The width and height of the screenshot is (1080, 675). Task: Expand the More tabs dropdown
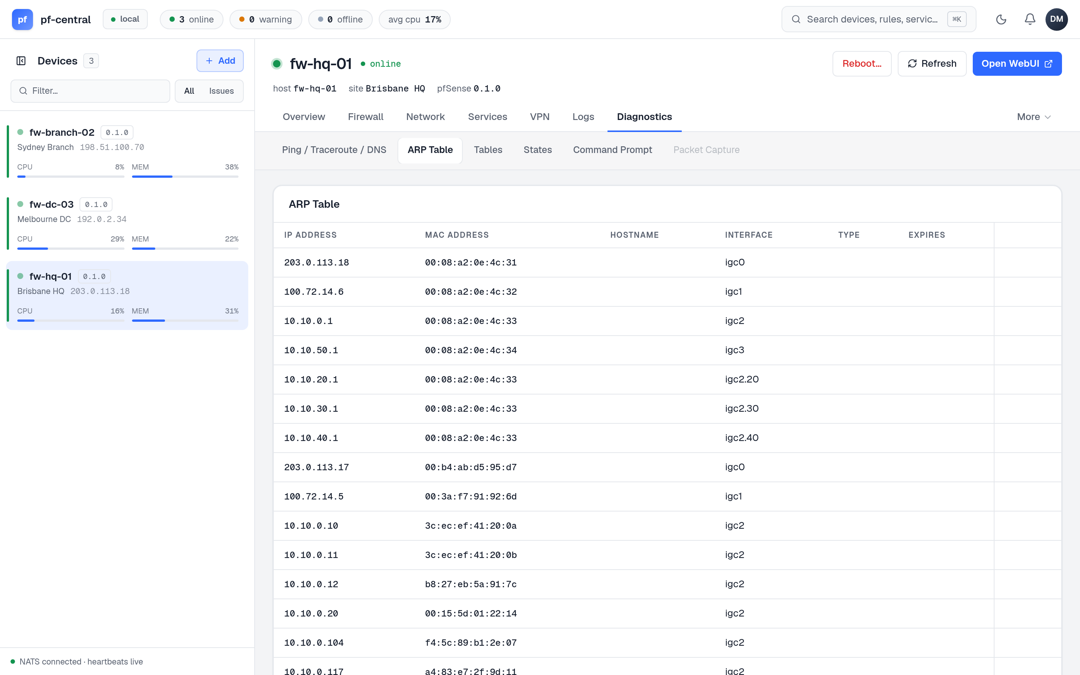pos(1033,117)
